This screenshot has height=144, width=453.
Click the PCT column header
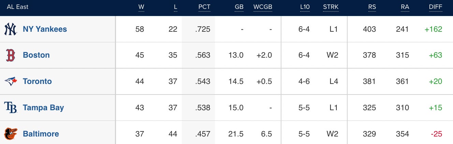[204, 7]
